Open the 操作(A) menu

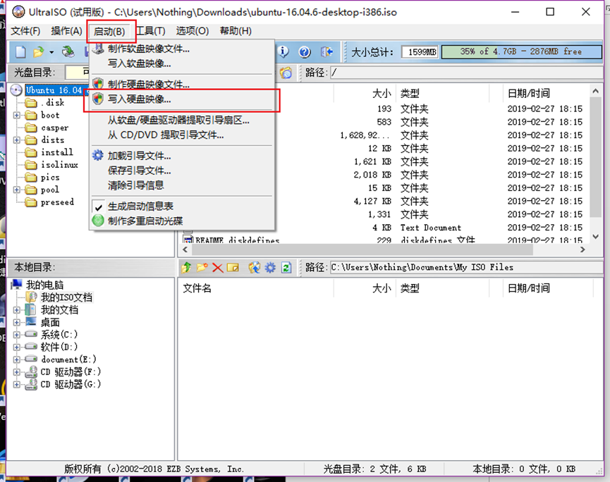pyautogui.click(x=66, y=31)
